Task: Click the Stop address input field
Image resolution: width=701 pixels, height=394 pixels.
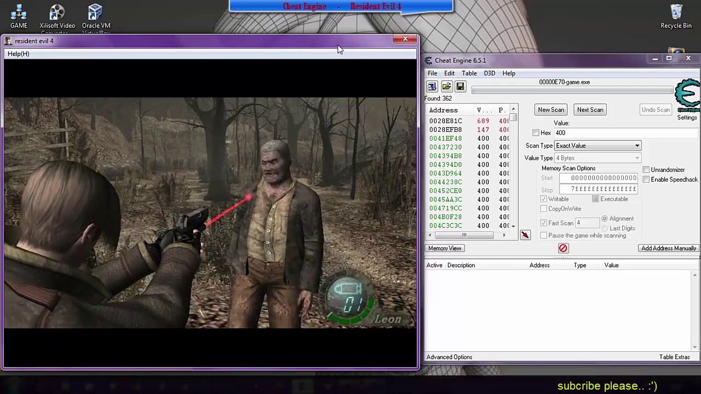Action: [x=599, y=189]
